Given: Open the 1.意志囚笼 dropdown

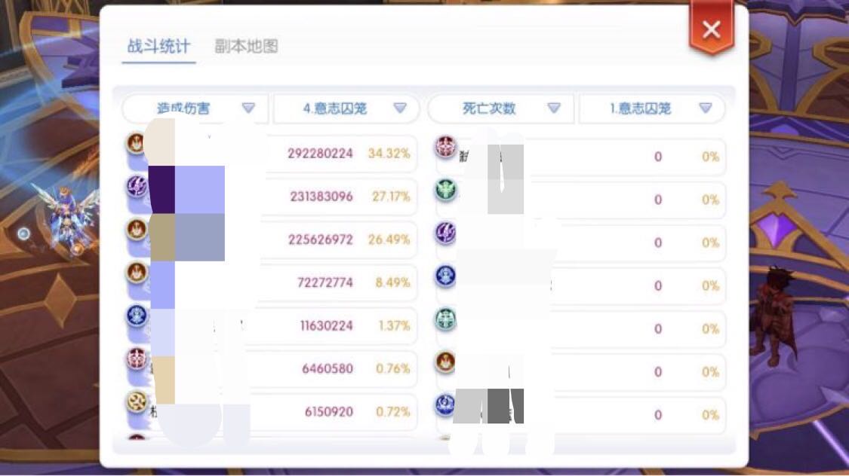Looking at the screenshot, I should (x=652, y=108).
